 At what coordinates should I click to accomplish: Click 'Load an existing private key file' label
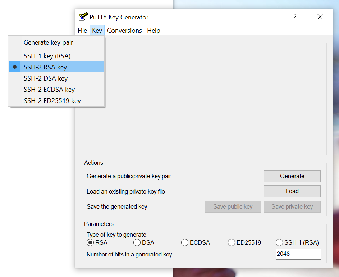(126, 191)
